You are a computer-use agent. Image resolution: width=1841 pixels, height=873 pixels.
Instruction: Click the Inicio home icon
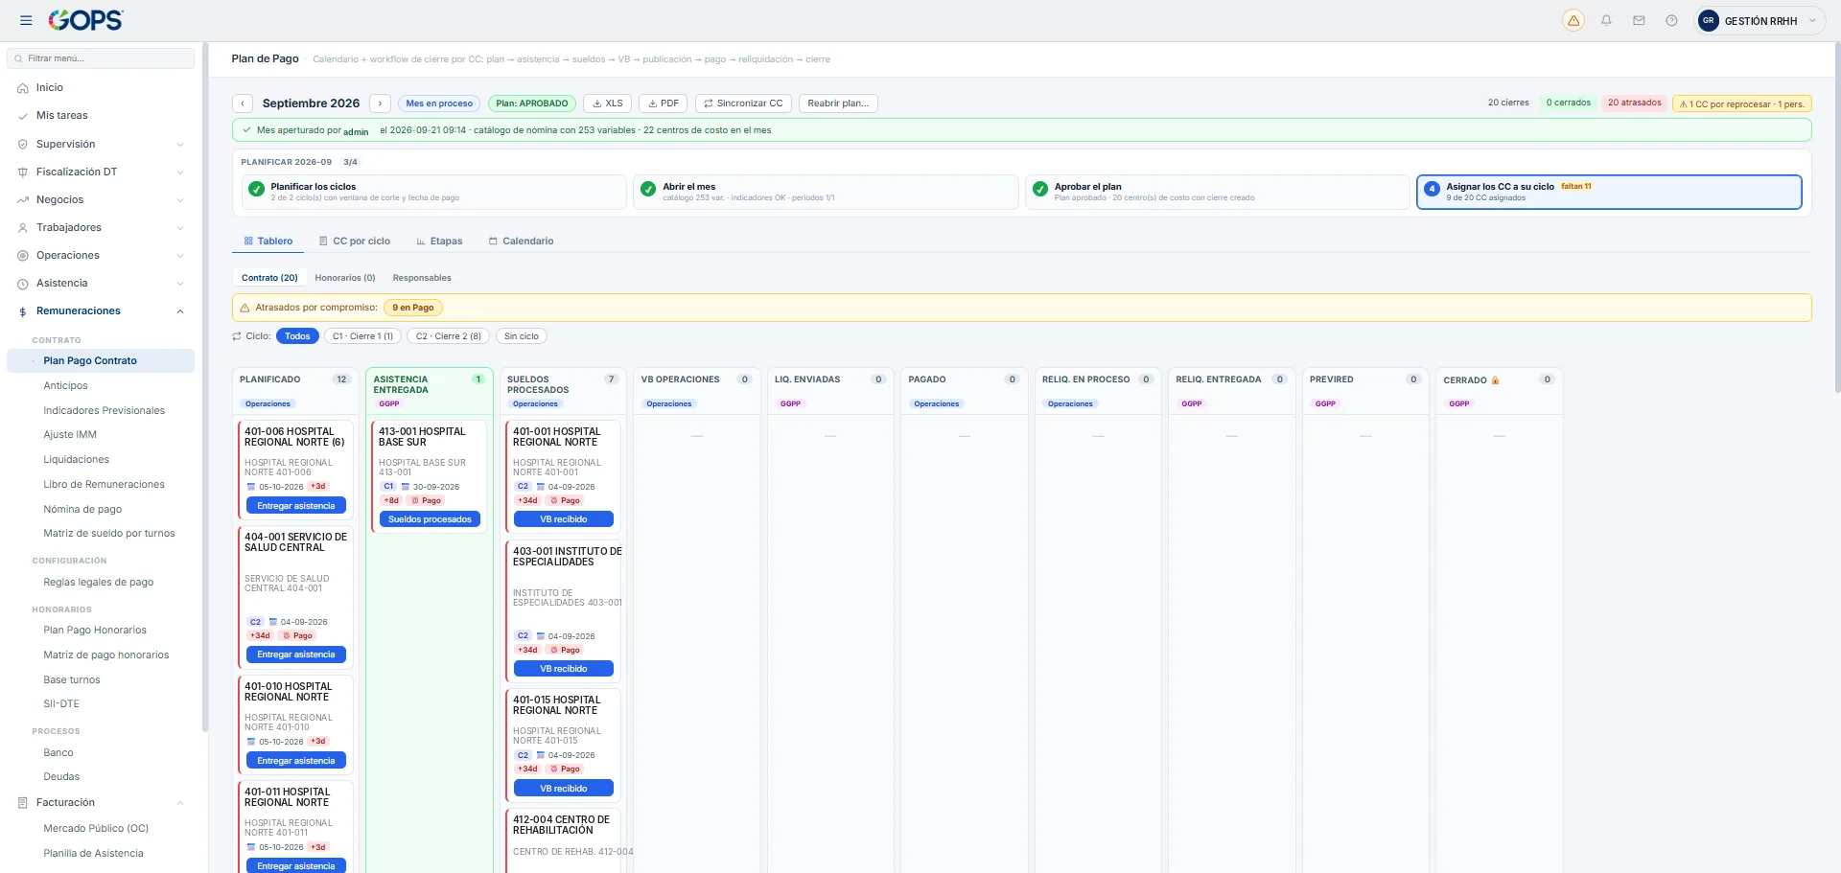click(23, 88)
